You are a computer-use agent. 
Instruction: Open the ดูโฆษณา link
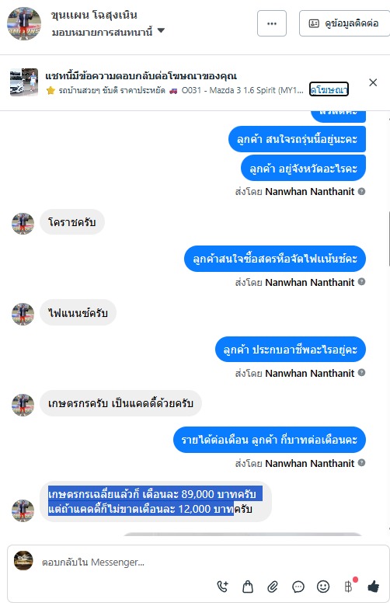coord(329,89)
